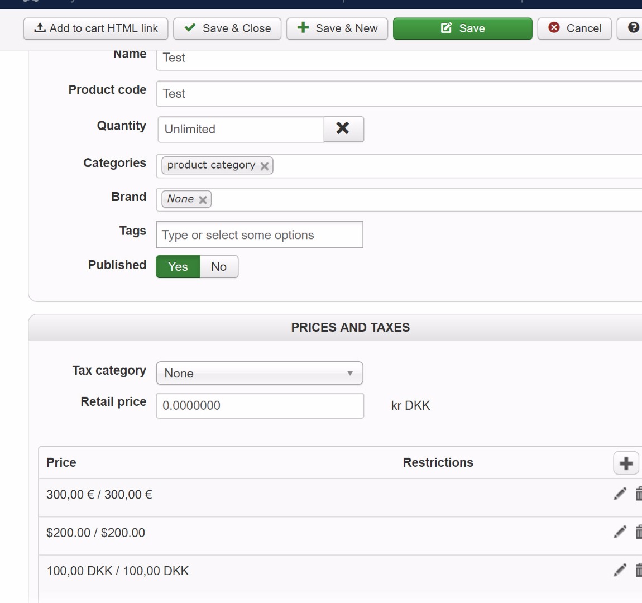Click the Tags label
Viewport: 642px width, 603px height.
click(133, 231)
